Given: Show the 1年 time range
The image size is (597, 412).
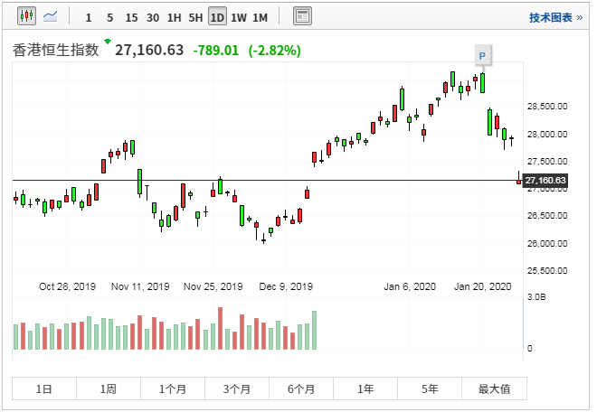Looking at the screenshot, I should click(x=365, y=389).
